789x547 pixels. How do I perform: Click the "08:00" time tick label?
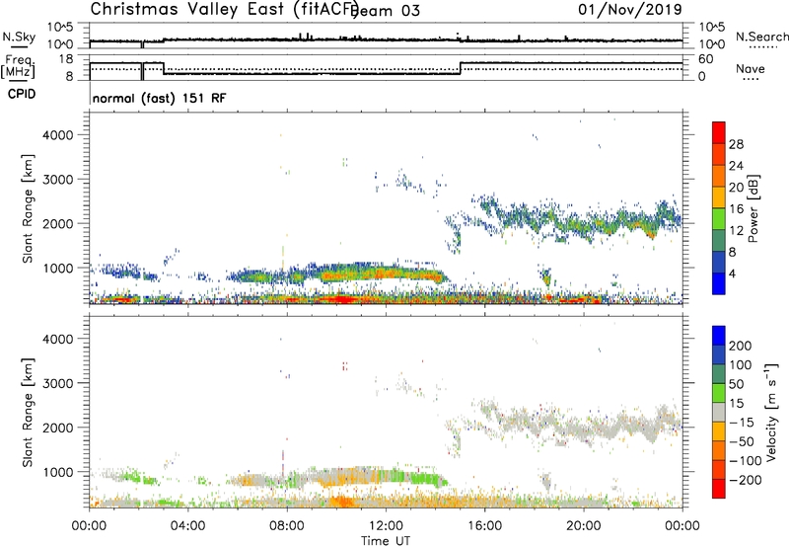287,526
